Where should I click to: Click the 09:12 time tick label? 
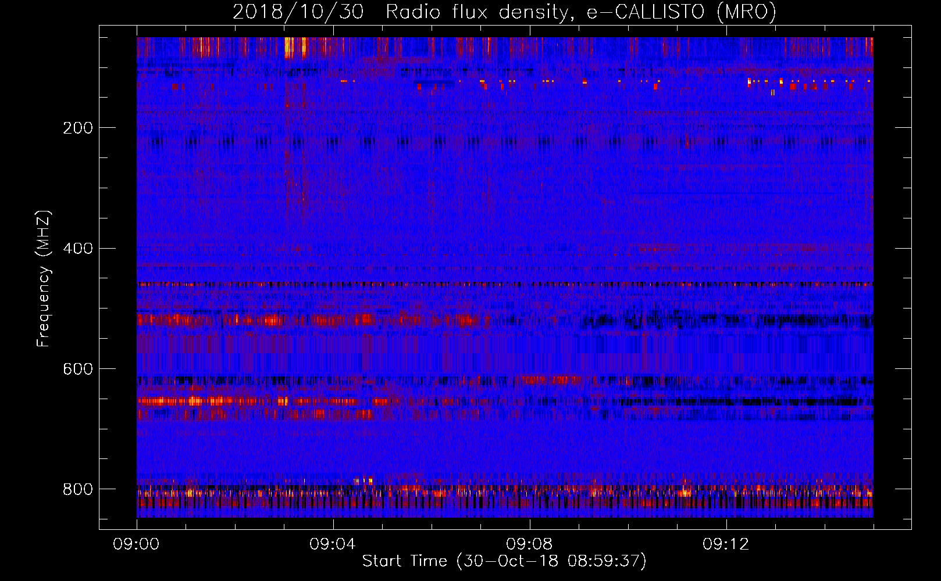(726, 544)
